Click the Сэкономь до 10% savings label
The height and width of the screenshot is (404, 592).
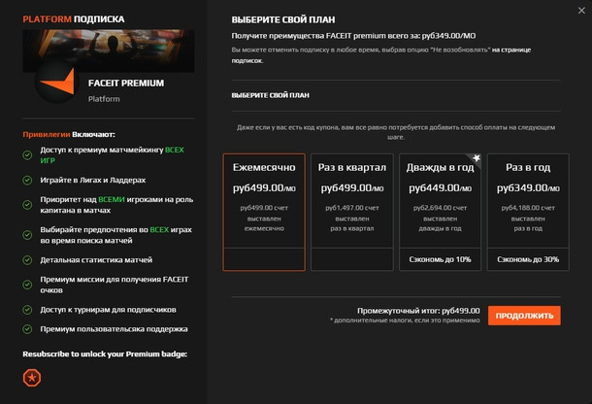click(440, 259)
